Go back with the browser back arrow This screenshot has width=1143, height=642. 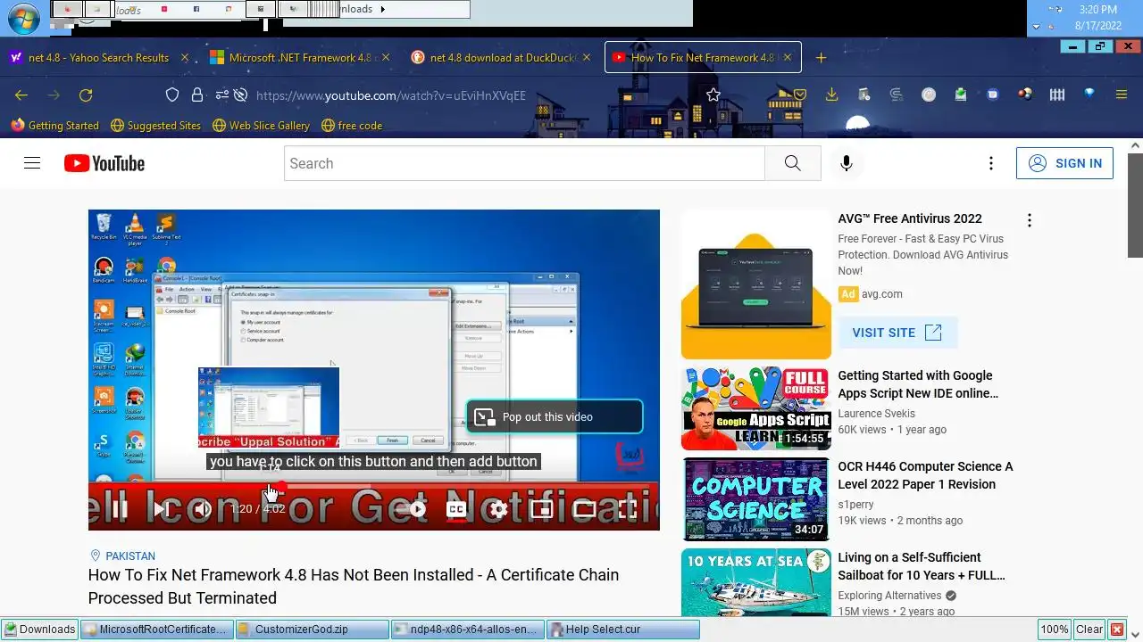(21, 95)
